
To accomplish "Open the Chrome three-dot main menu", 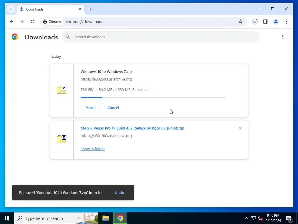I will (x=286, y=22).
